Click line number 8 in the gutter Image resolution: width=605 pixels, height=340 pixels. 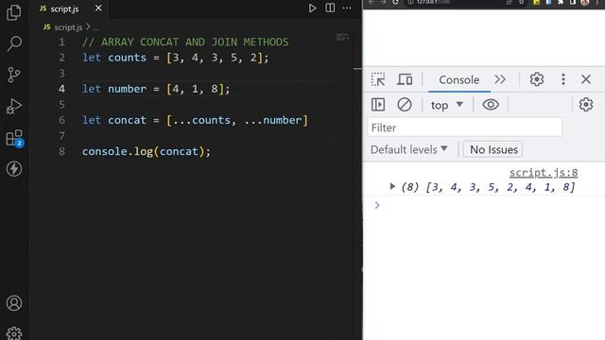coord(61,151)
